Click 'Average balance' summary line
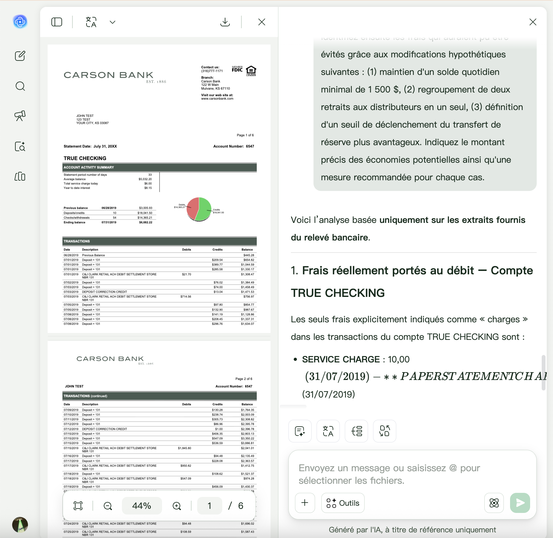Image resolution: width=553 pixels, height=538 pixels. tap(108, 179)
